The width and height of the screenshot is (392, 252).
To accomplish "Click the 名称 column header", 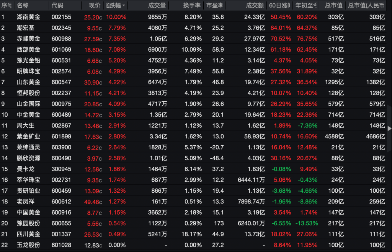I will coord(23,6).
